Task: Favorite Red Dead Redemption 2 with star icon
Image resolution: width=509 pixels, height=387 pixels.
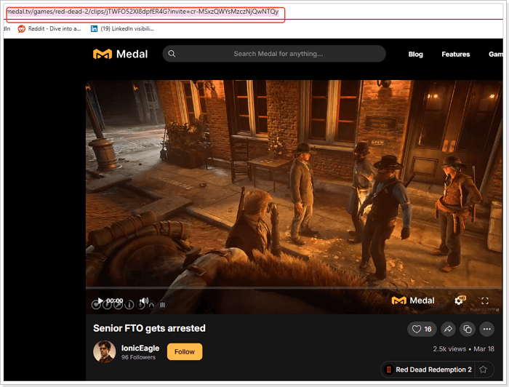Action: 483,370
